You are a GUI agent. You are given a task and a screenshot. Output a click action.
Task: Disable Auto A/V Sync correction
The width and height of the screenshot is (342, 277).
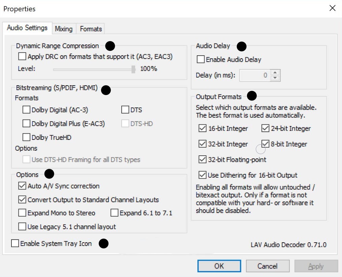(x=22, y=186)
